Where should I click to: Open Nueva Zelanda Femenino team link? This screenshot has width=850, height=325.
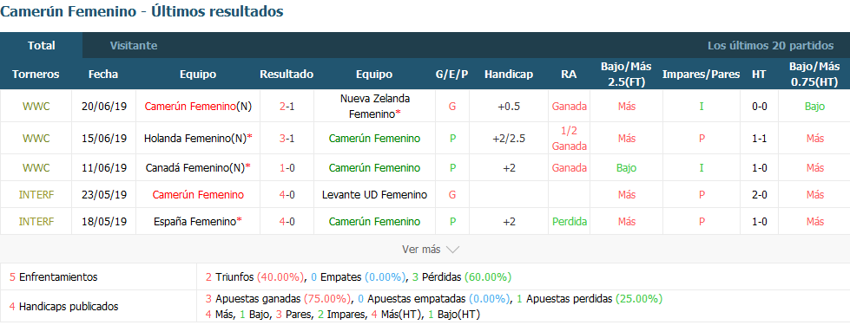(x=374, y=107)
